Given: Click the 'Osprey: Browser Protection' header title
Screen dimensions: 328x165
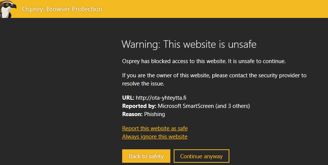Looking at the screenshot, I should click(62, 9).
